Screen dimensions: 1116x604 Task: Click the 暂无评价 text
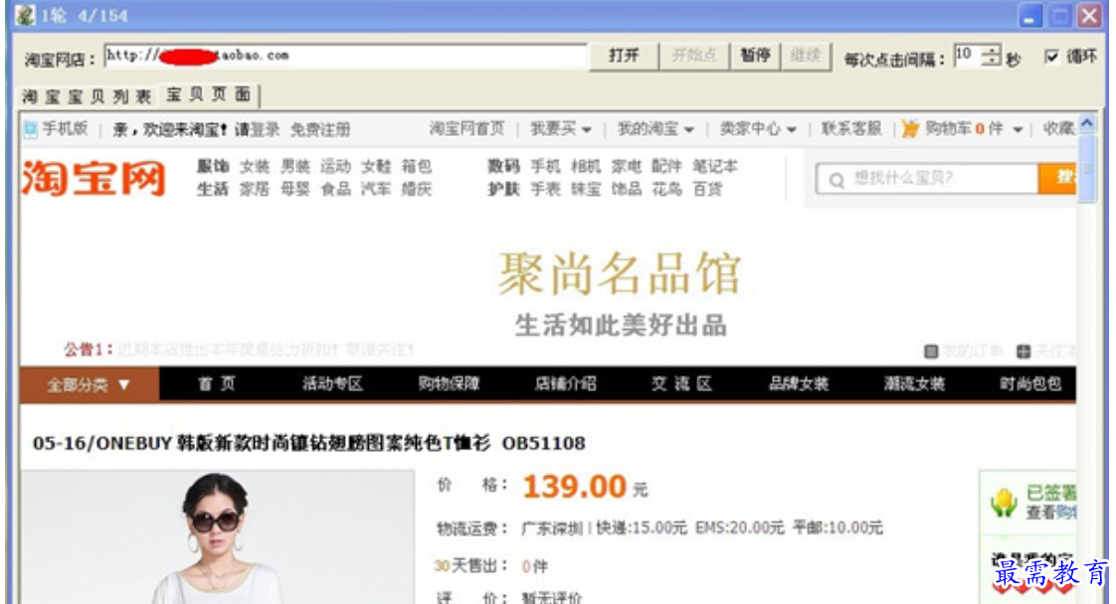pos(552,598)
